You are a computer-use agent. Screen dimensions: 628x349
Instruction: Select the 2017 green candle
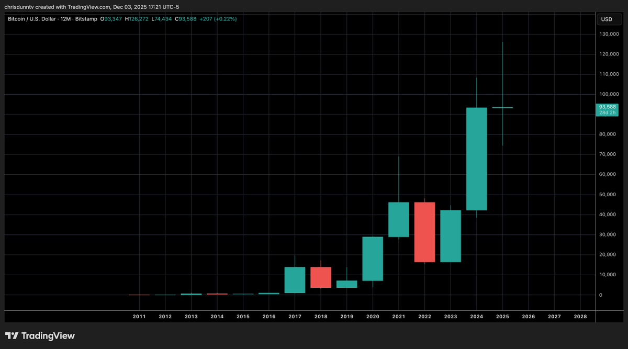coord(295,280)
